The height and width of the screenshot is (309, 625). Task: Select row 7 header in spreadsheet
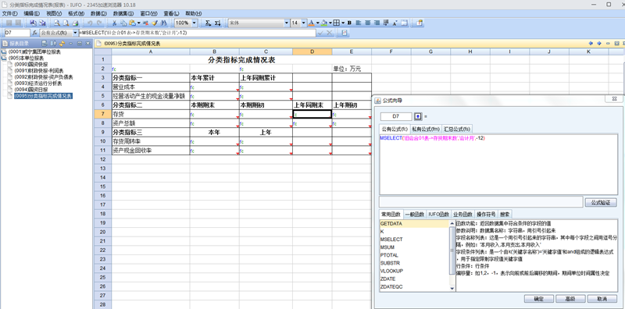click(x=103, y=114)
